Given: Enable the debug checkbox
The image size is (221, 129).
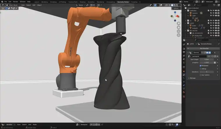Looking at the screenshot, I should [x=200, y=69].
